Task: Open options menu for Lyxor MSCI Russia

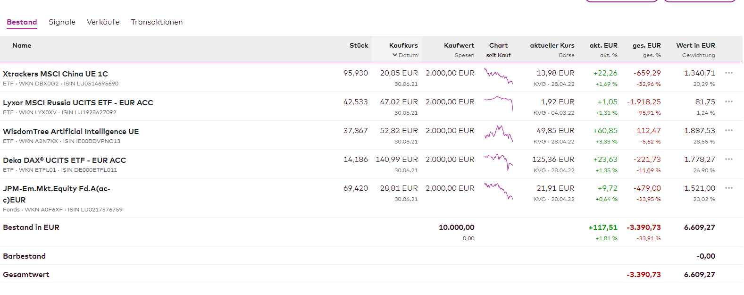Action: (728, 101)
